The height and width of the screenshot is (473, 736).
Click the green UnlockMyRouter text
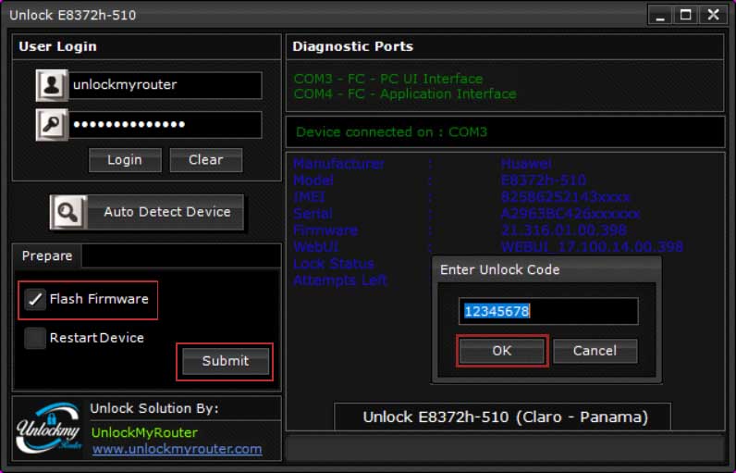coord(144,433)
